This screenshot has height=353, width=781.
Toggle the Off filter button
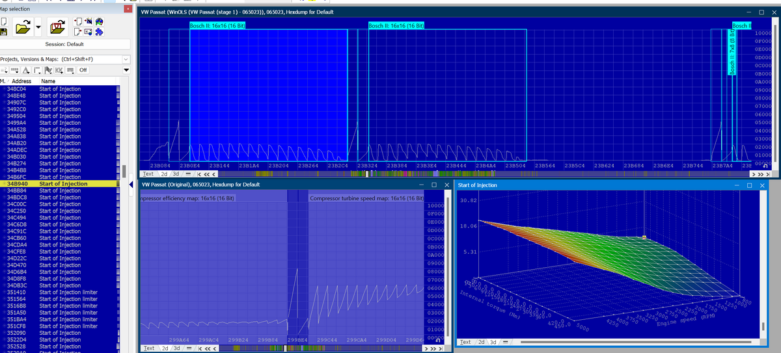click(x=83, y=70)
